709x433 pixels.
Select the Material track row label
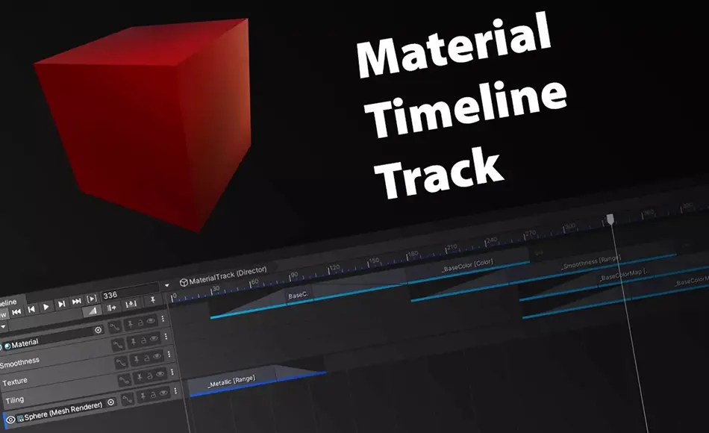[x=25, y=343]
